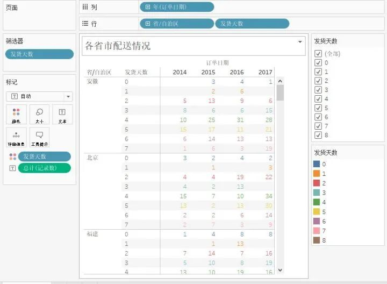
Task: Click value 34 in 北京 2017 column
Action: coord(269,196)
